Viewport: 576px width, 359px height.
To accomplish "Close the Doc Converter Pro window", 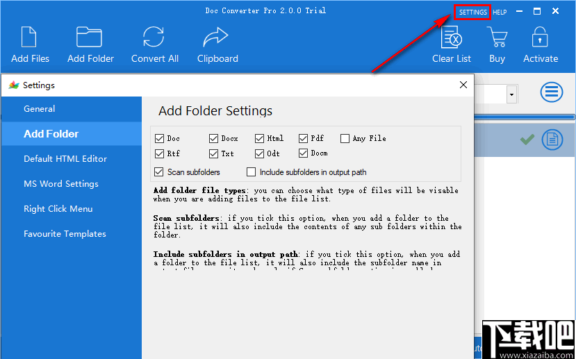I will click(x=555, y=11).
